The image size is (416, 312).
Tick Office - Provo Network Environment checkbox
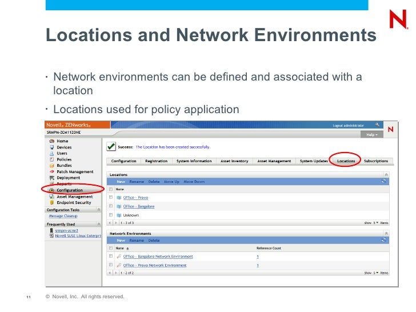111,265
